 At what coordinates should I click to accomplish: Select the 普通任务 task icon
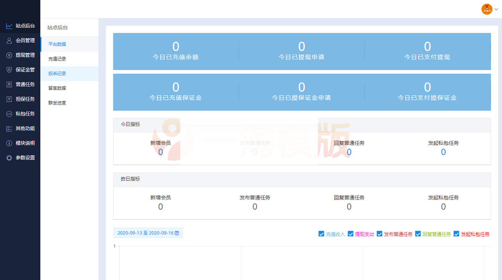click(9, 84)
